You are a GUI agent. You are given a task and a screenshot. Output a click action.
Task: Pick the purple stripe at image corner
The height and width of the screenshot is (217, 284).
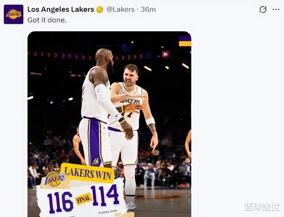[185, 39]
